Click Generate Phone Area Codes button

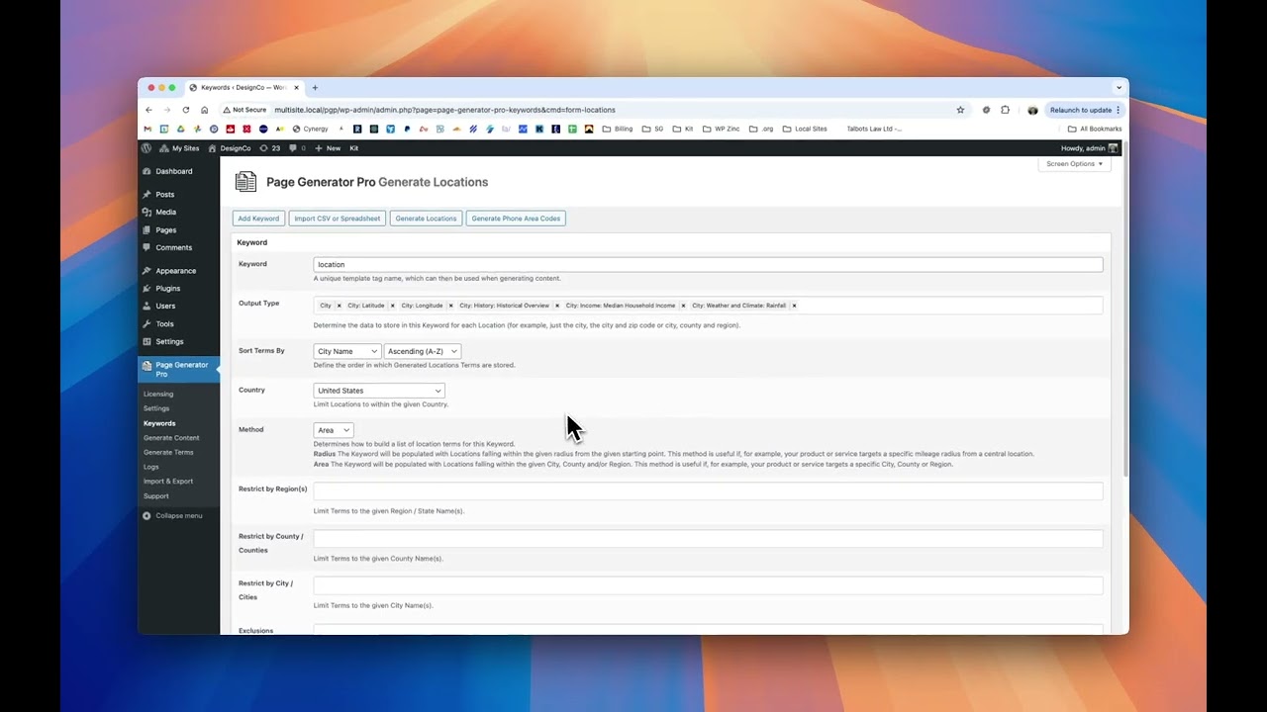pyautogui.click(x=516, y=219)
